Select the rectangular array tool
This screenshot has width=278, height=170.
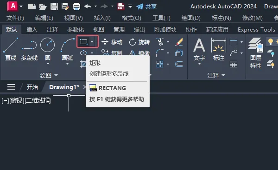tap(160, 64)
